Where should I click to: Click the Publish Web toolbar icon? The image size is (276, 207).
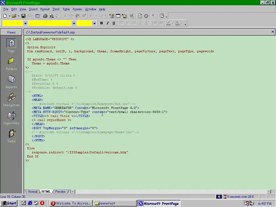point(30,16)
